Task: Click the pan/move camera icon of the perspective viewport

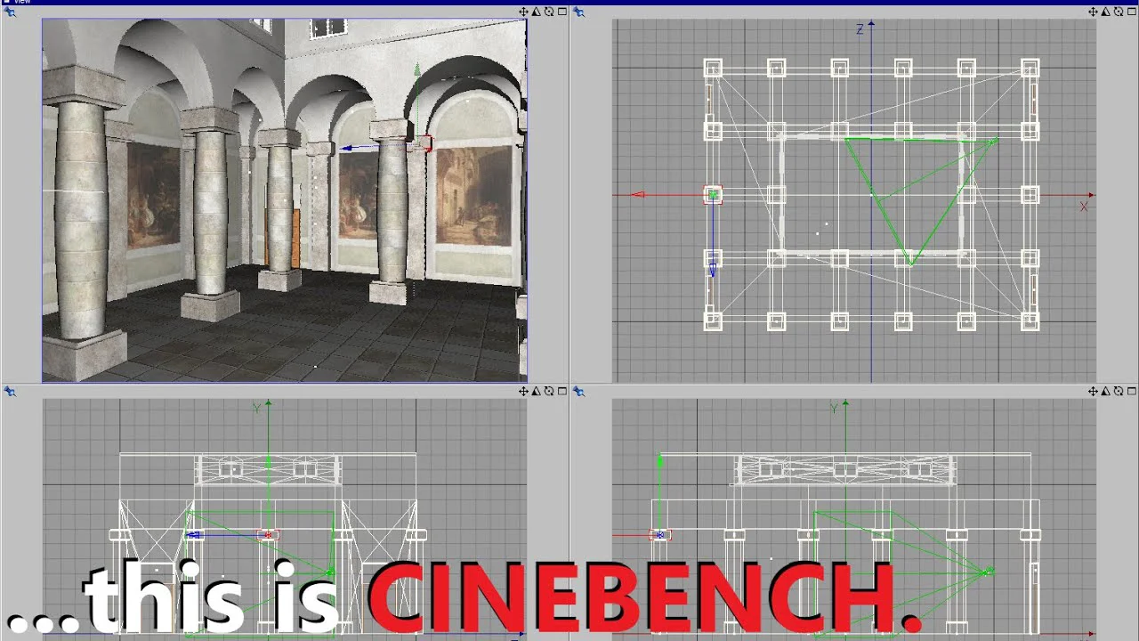Action: [x=524, y=12]
